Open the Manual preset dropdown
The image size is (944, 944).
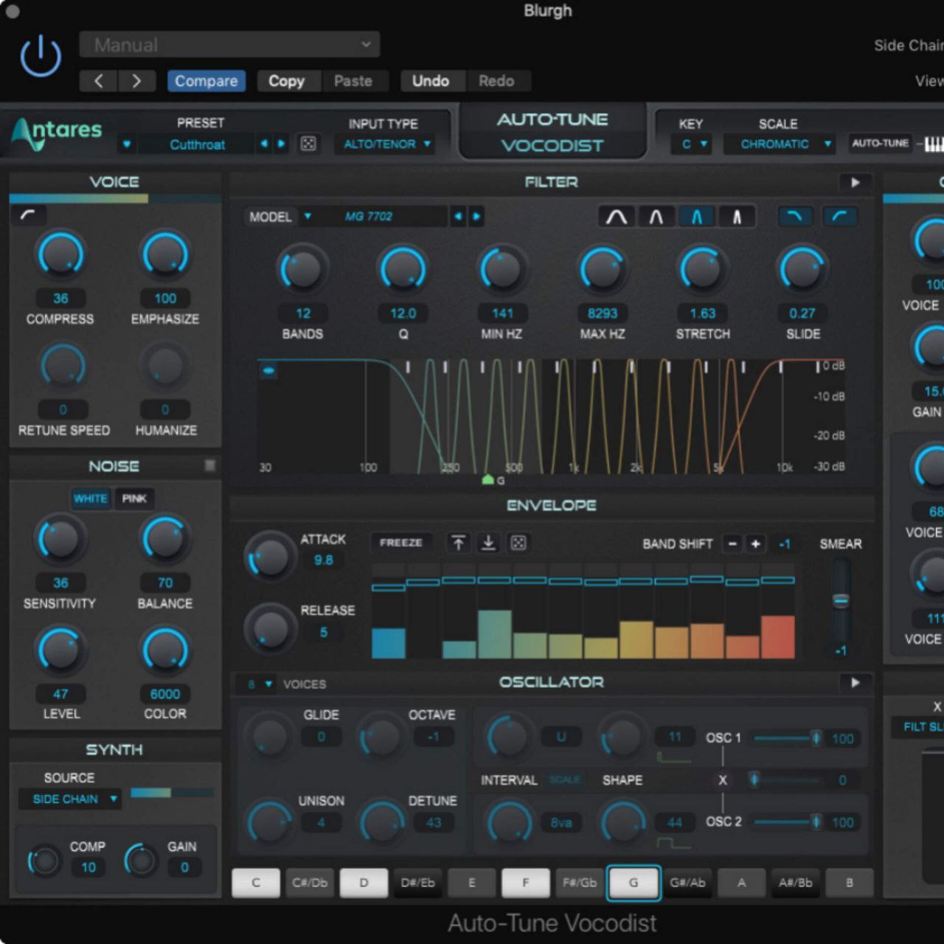pyautogui.click(x=230, y=44)
